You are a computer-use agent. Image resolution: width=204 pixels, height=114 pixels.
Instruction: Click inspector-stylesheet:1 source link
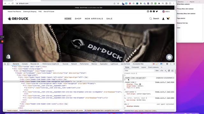165,78
